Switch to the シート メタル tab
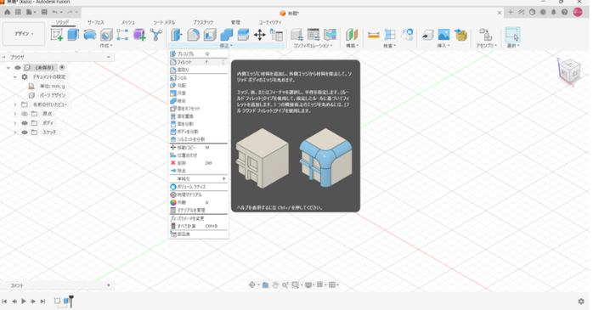593x310 pixels. (x=164, y=22)
